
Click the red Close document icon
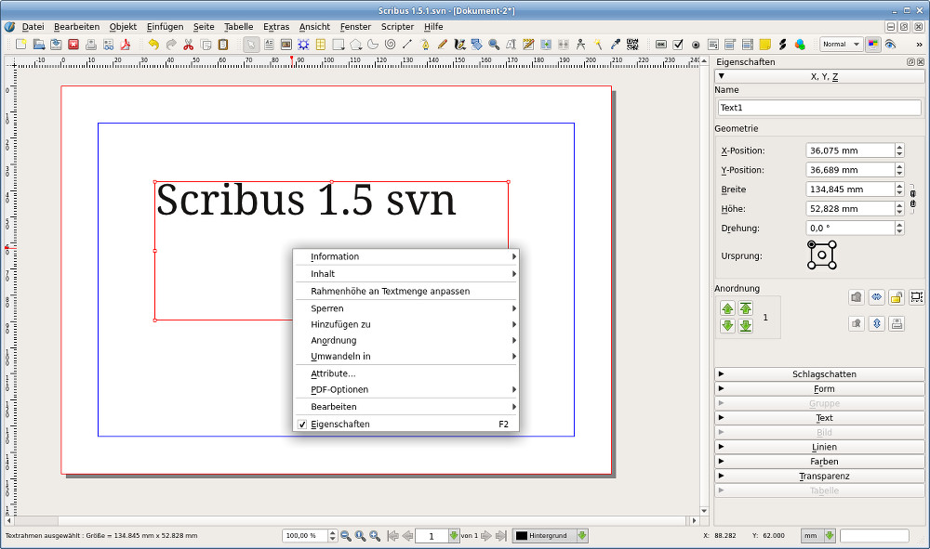click(x=73, y=45)
